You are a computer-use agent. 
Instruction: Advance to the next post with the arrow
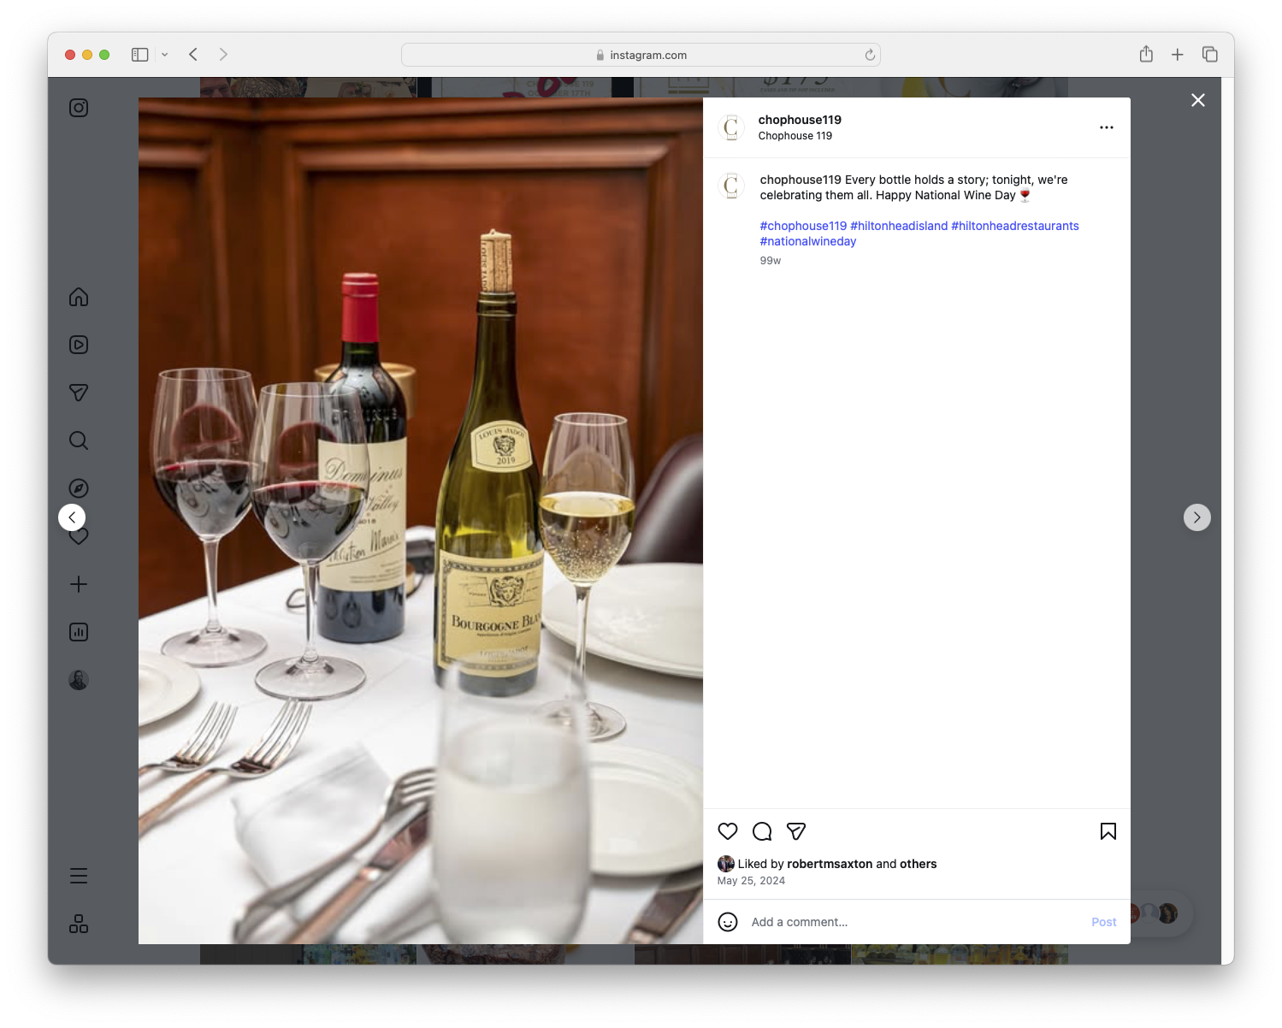1196,517
